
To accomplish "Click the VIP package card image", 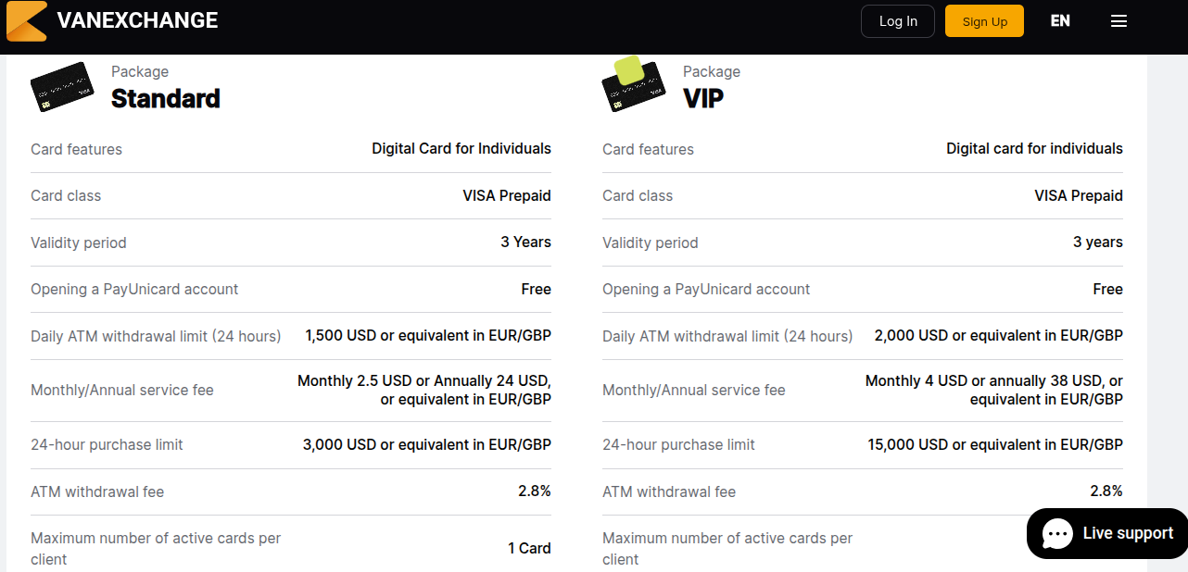I will [632, 85].
